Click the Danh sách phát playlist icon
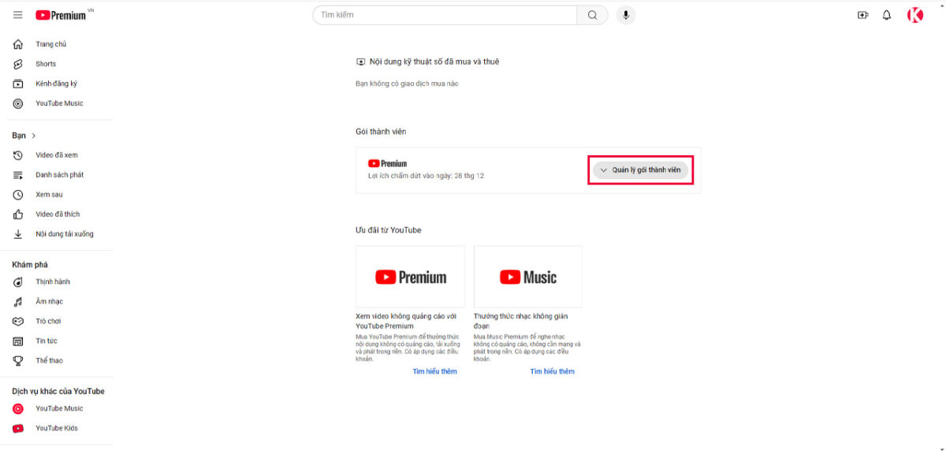This screenshot has width=946, height=451. (x=18, y=175)
